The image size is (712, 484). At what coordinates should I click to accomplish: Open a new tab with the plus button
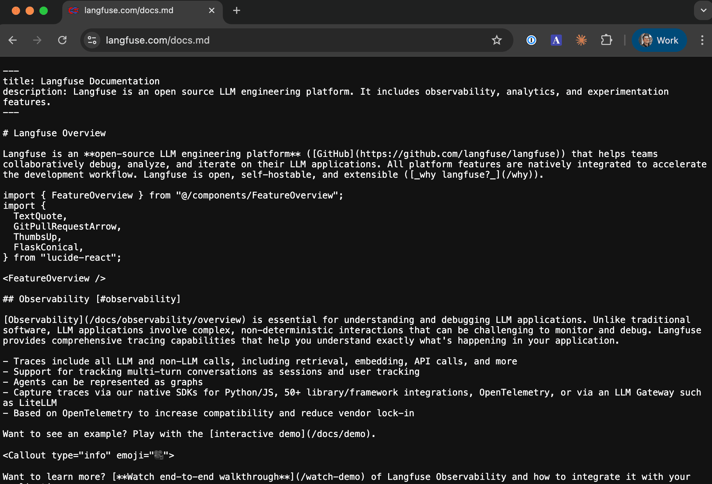pos(237,10)
